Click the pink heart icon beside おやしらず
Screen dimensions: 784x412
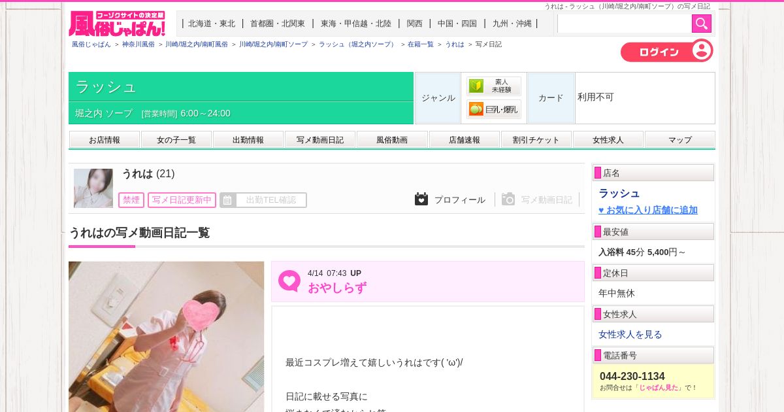click(289, 281)
